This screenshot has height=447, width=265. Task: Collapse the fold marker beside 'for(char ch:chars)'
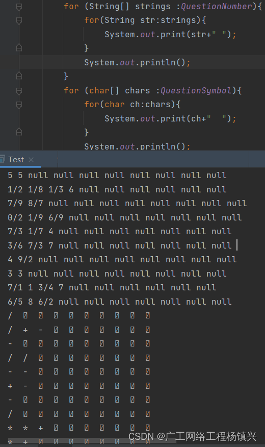coord(19,105)
